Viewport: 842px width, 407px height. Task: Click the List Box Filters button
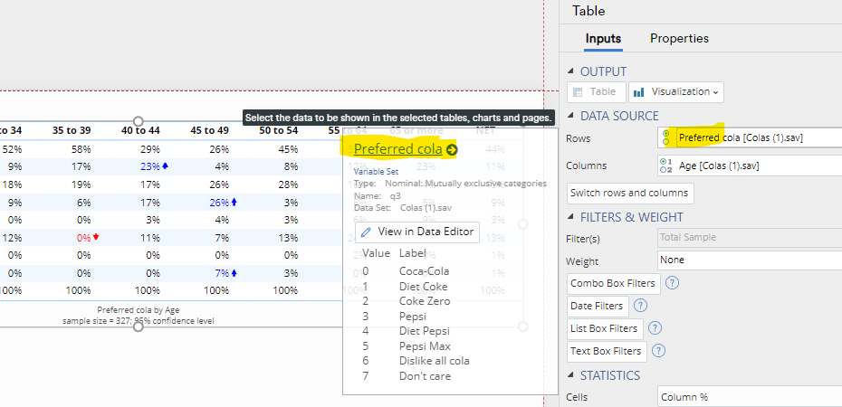point(605,328)
